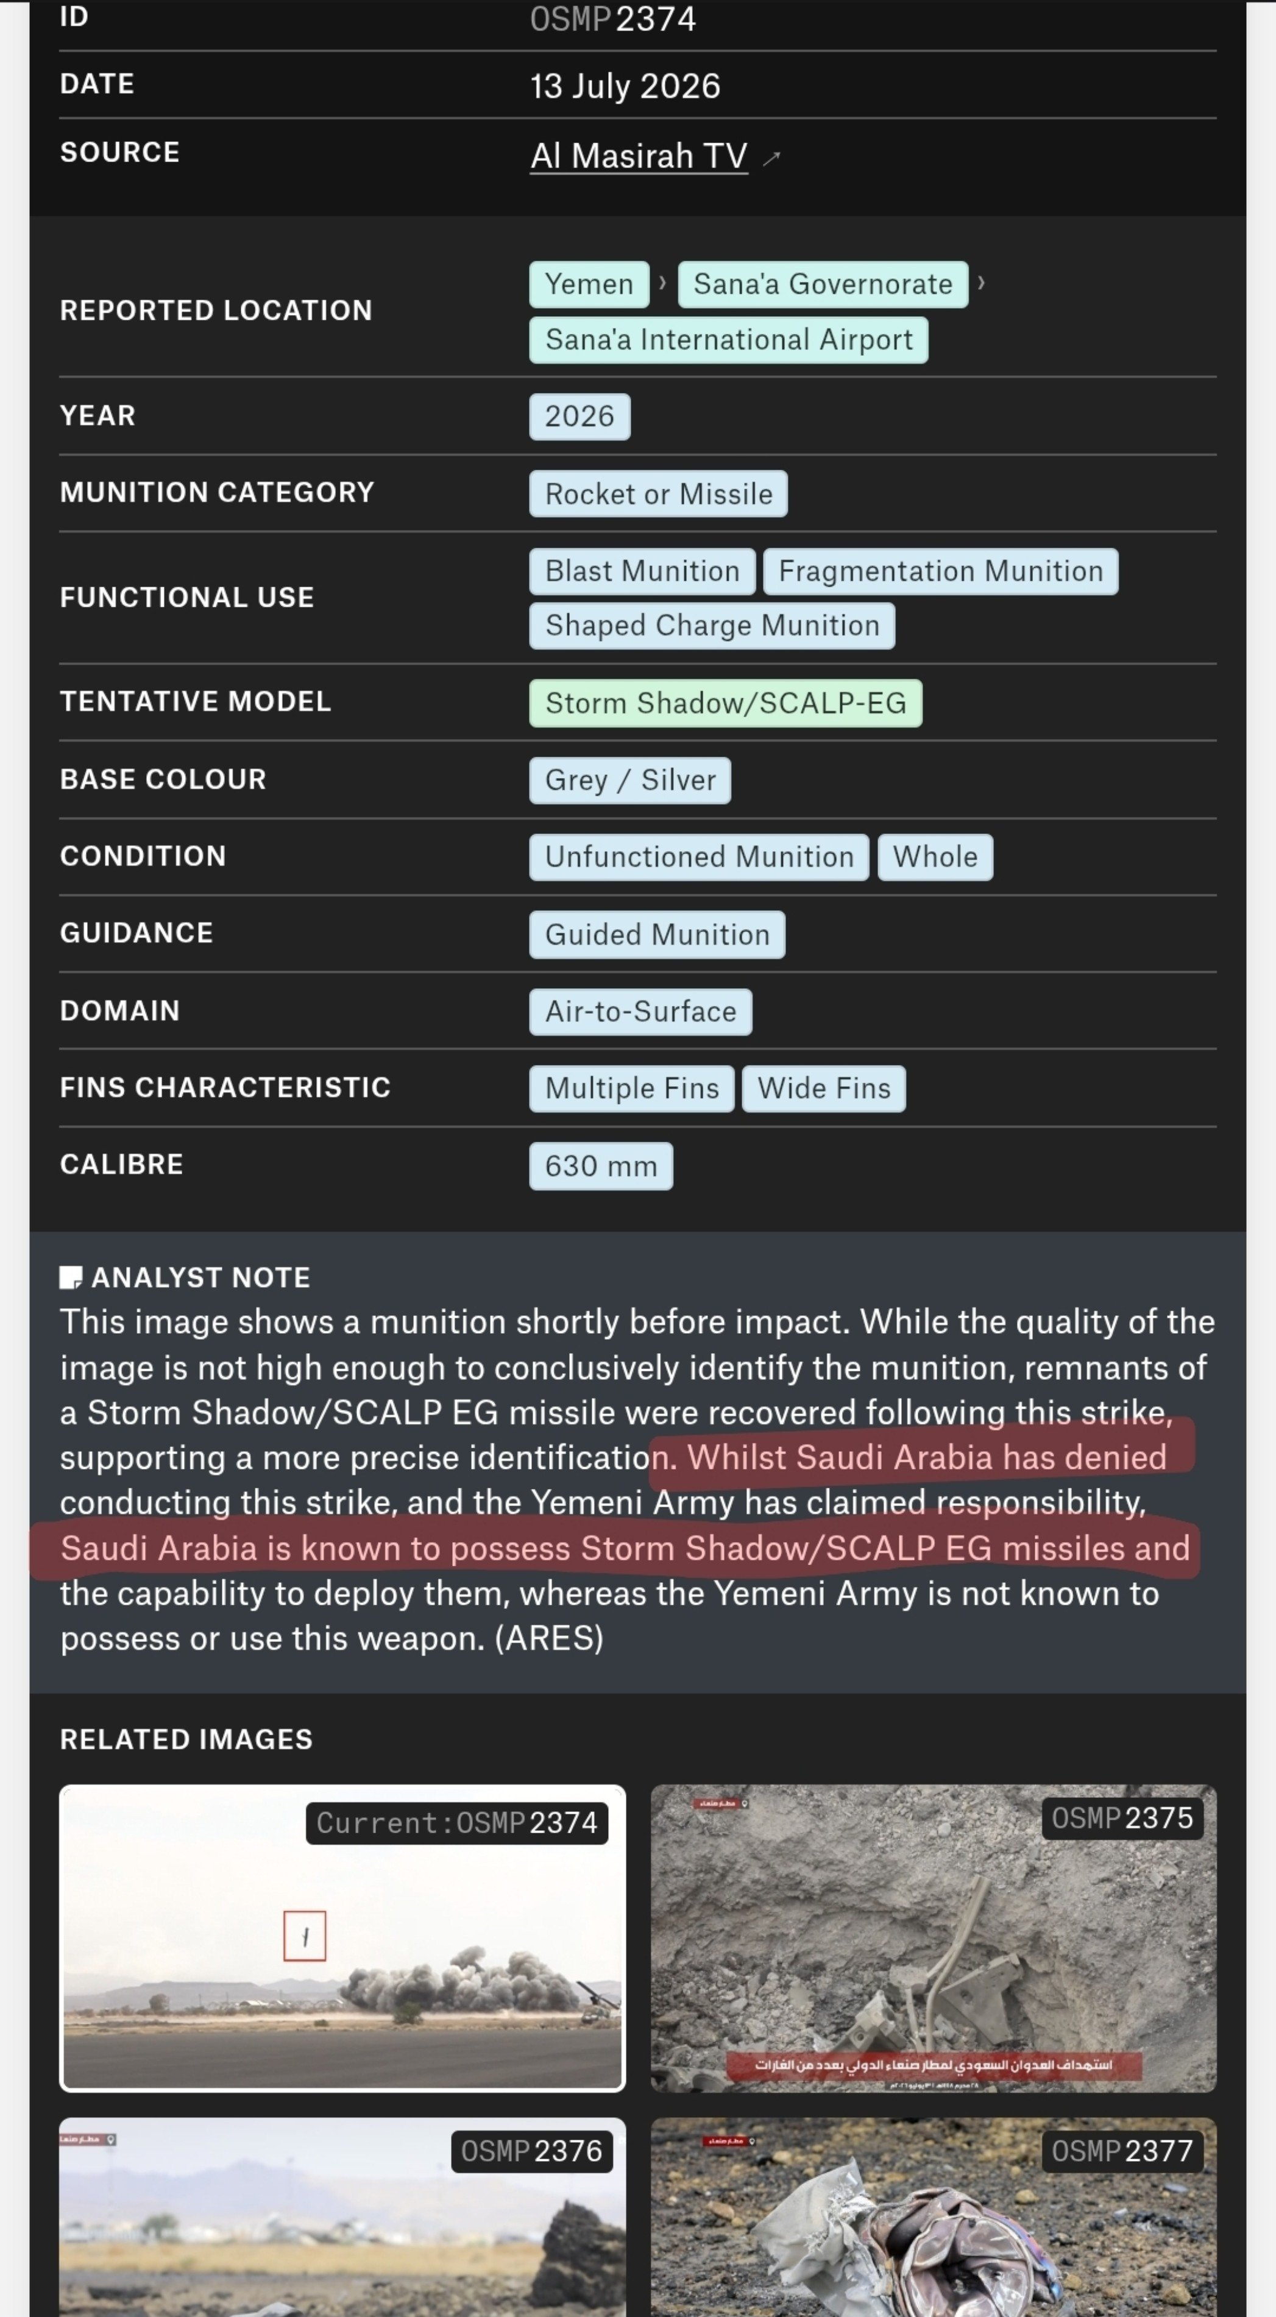1276x2317 pixels.
Task: Open the Al Masirah TV source link
Action: point(638,155)
